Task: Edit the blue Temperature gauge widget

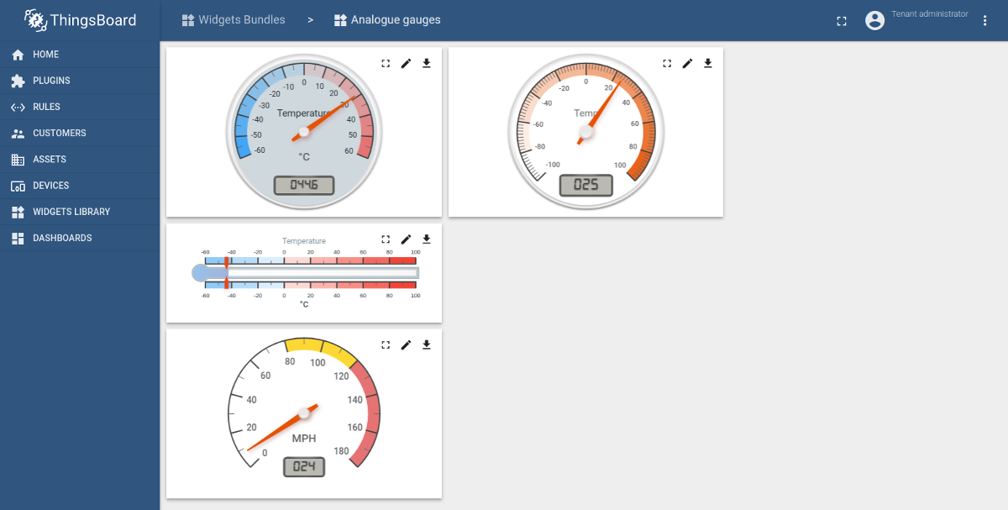Action: 406,63
